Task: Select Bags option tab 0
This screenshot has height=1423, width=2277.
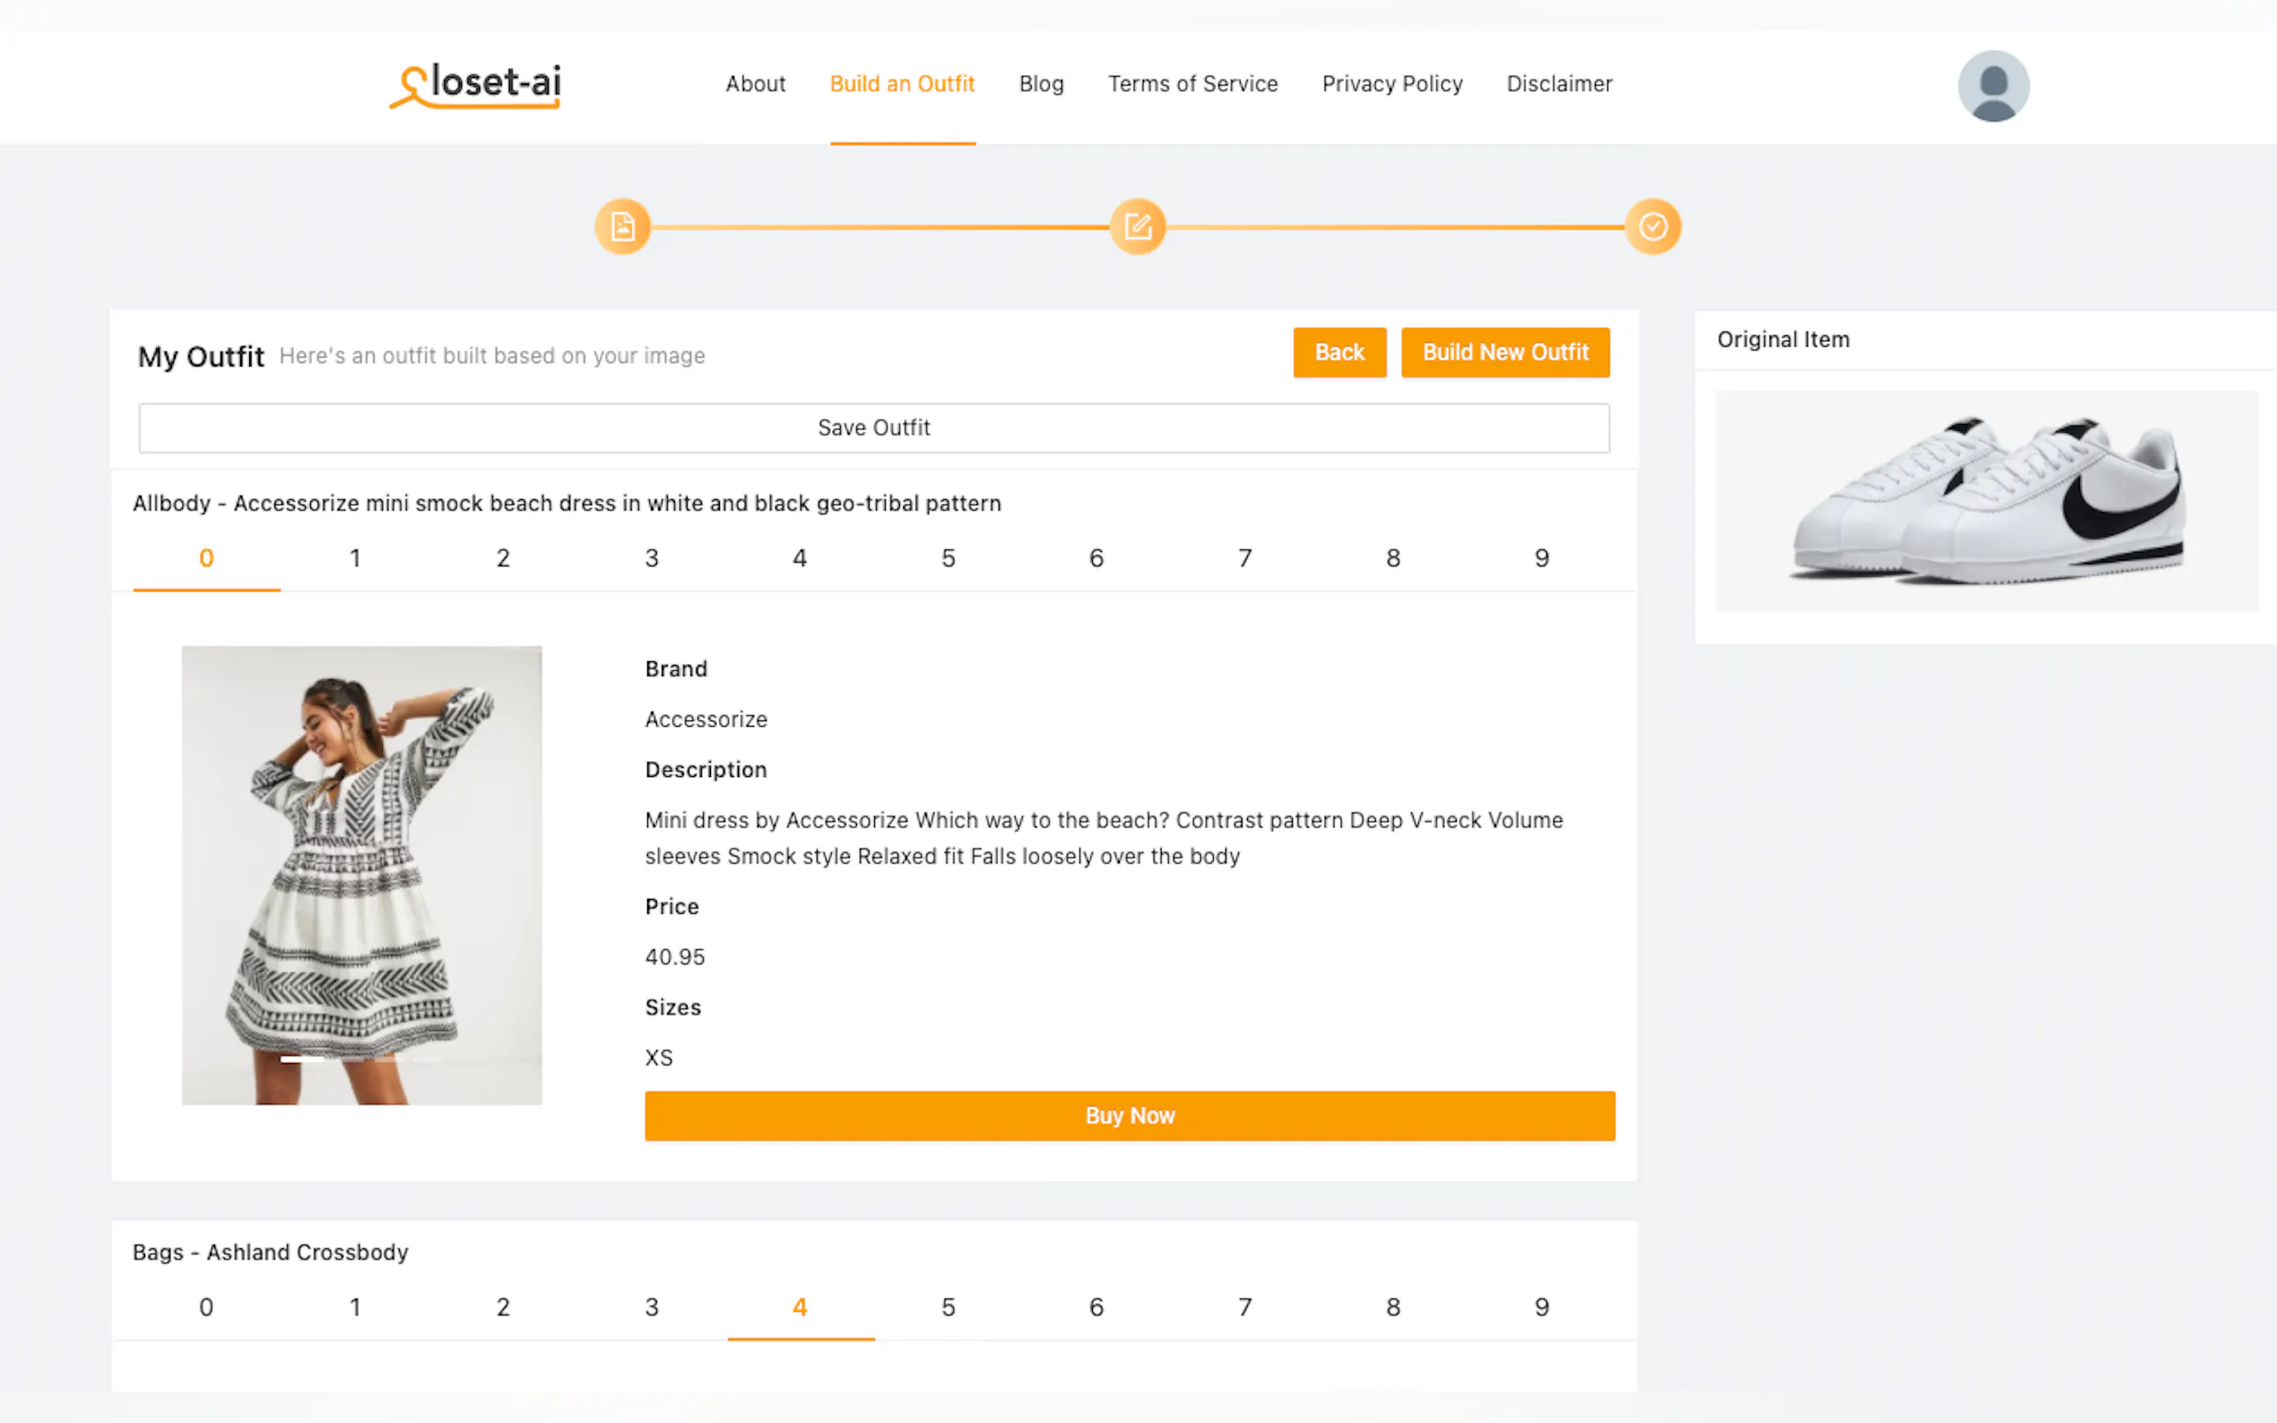Action: (x=206, y=1307)
